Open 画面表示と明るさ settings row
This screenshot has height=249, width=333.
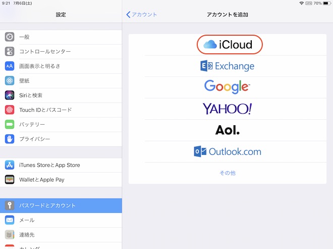click(x=61, y=66)
